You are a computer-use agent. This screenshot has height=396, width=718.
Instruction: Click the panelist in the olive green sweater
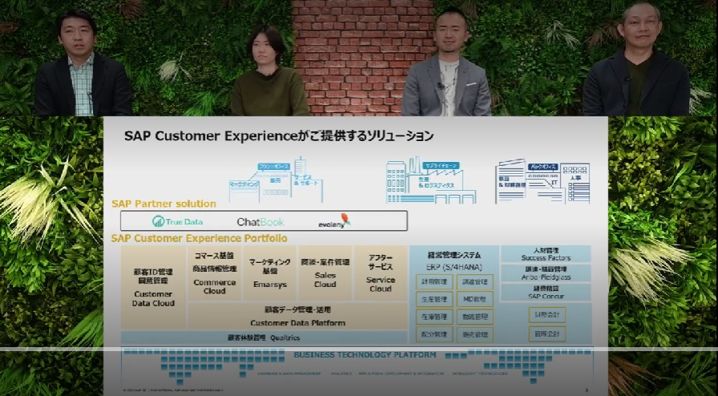click(x=270, y=71)
